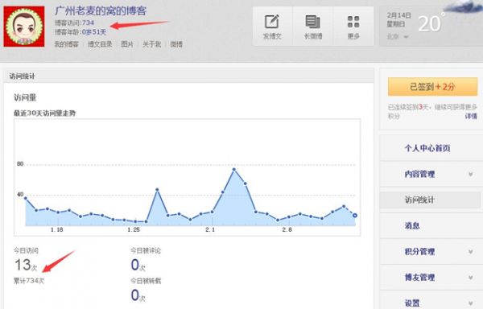This screenshot has width=483, height=309.
Task: Click the 发博文 compose icon
Action: [x=272, y=23]
